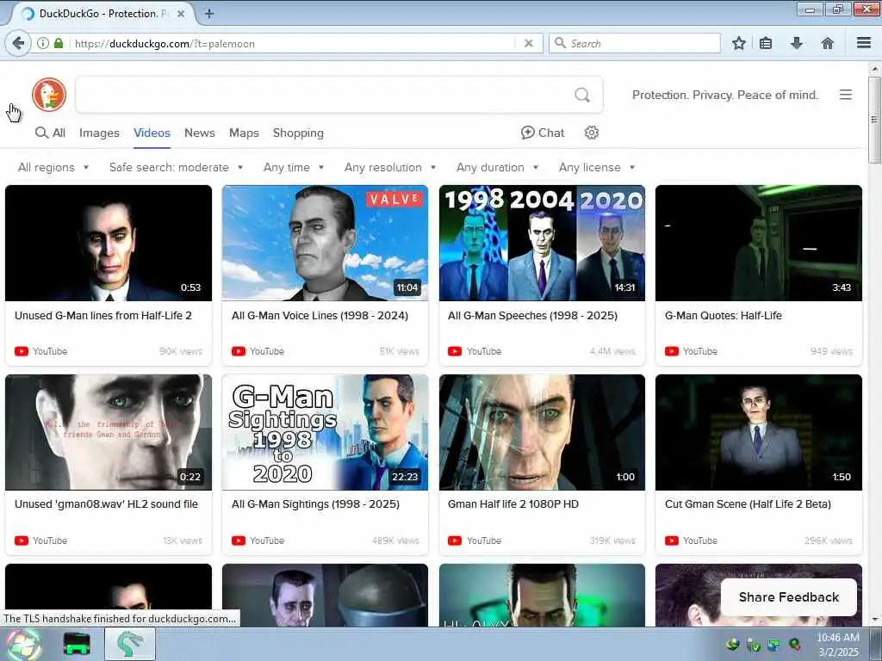This screenshot has height=661, width=882.
Task: Close the DuckDuckGo browser tab
Action: pyautogui.click(x=181, y=14)
